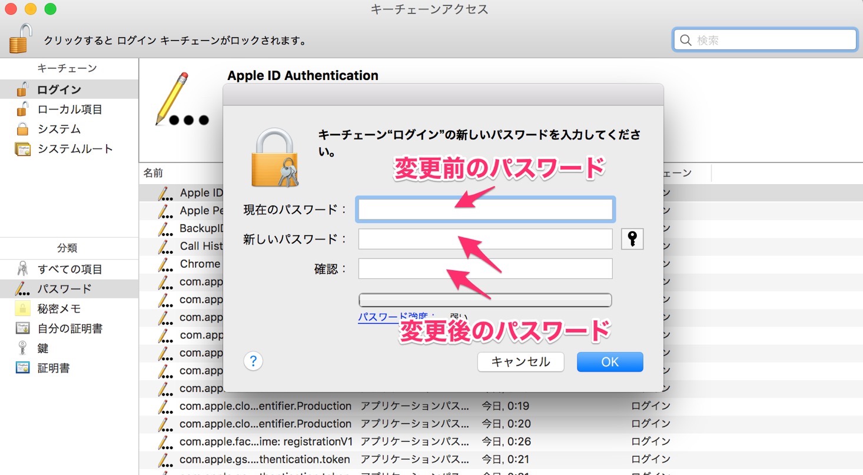Click pencil icon of com.apple.gs... row
The image size is (863, 475).
pos(165,459)
